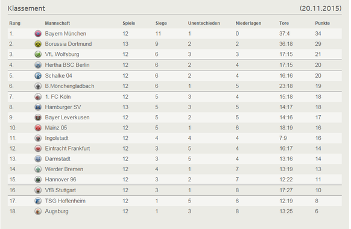Click the Mannschaft column header
Image resolution: width=351 pixels, height=229 pixels.
click(57, 23)
